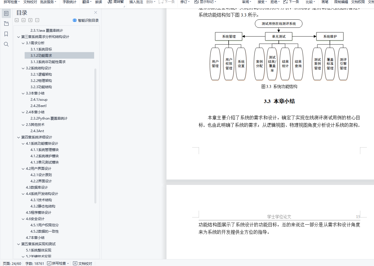
Task: Click the 朗读 button
Action: (99, 2)
